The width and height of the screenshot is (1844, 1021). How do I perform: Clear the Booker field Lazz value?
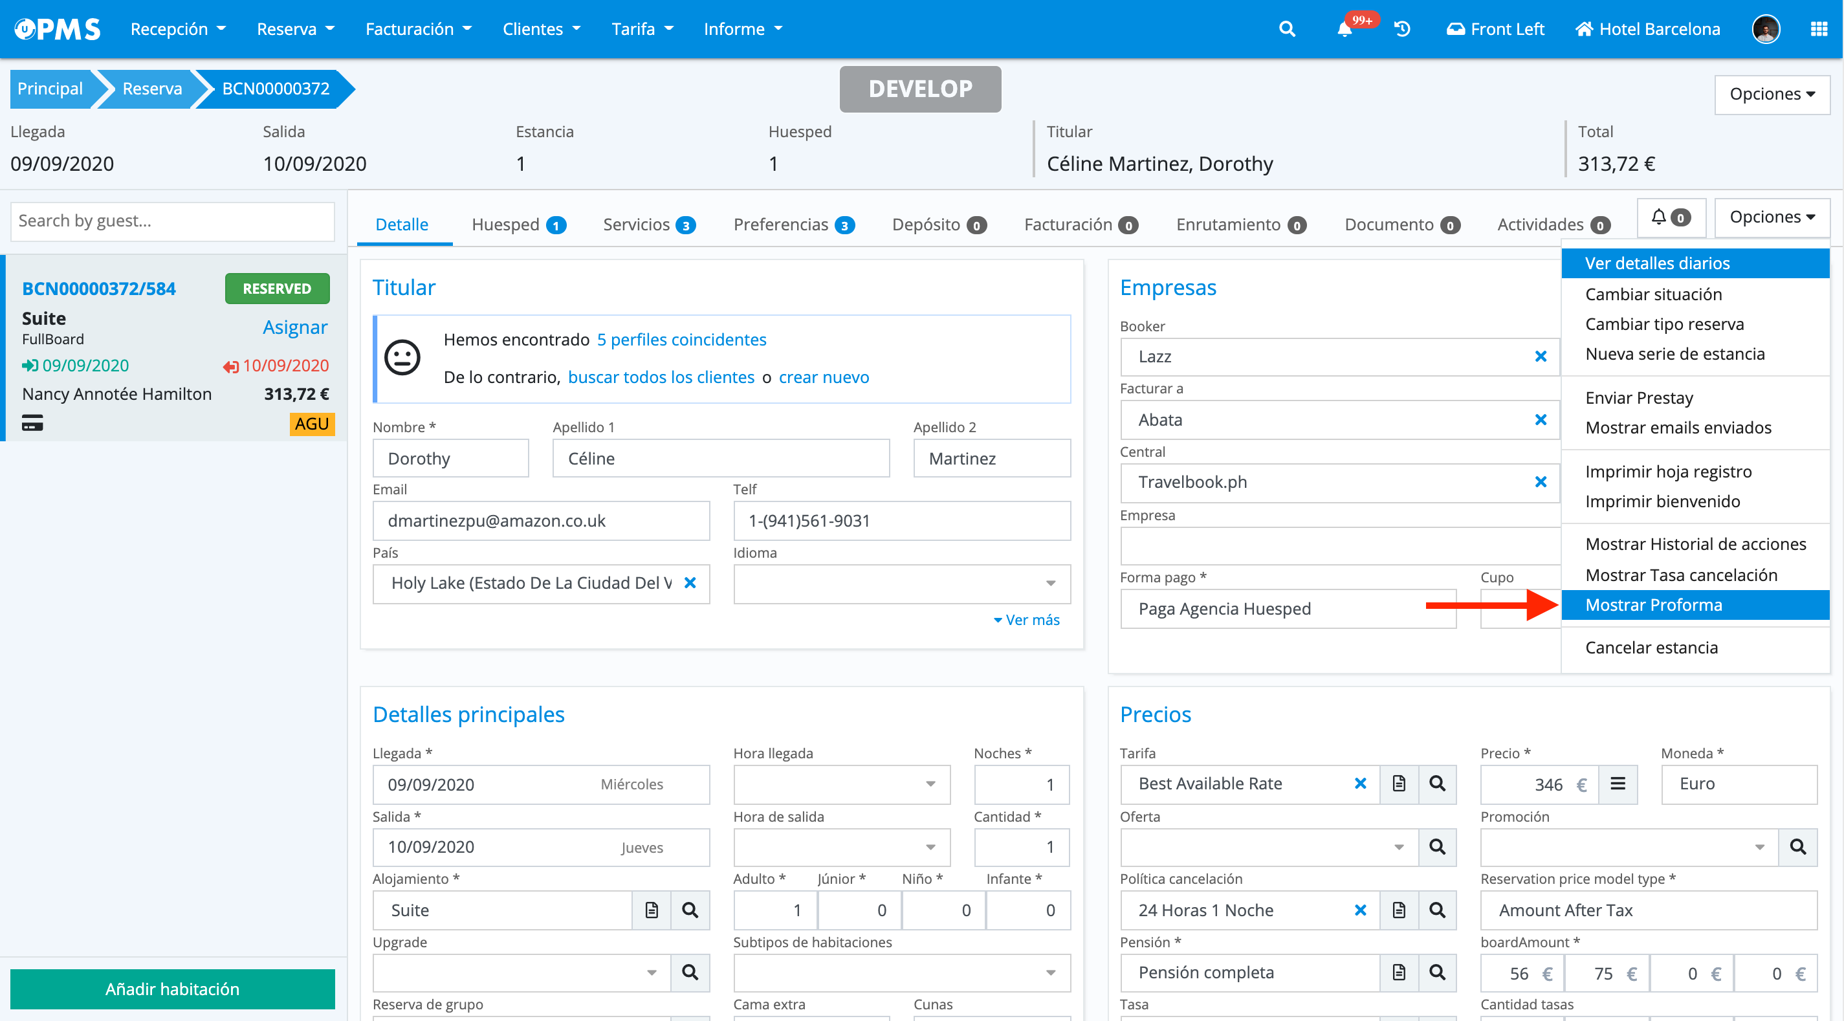coord(1541,357)
